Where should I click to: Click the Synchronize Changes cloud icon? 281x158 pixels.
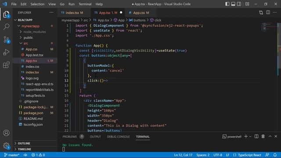click(x=25, y=155)
